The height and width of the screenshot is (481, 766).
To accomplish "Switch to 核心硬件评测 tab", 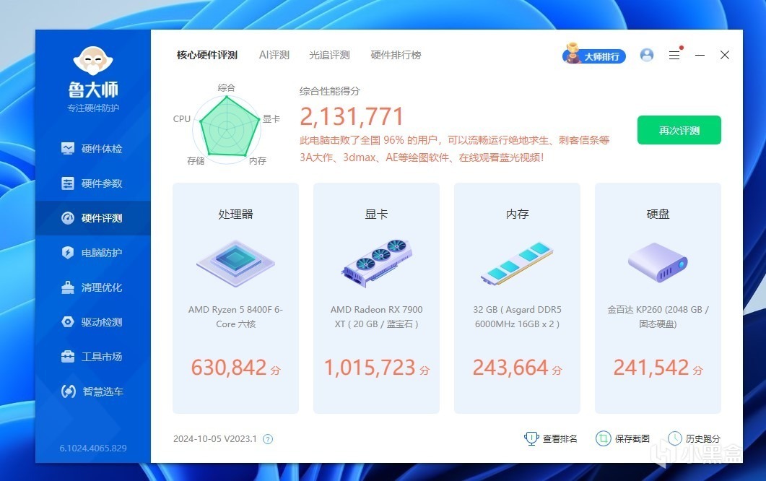I will (207, 55).
